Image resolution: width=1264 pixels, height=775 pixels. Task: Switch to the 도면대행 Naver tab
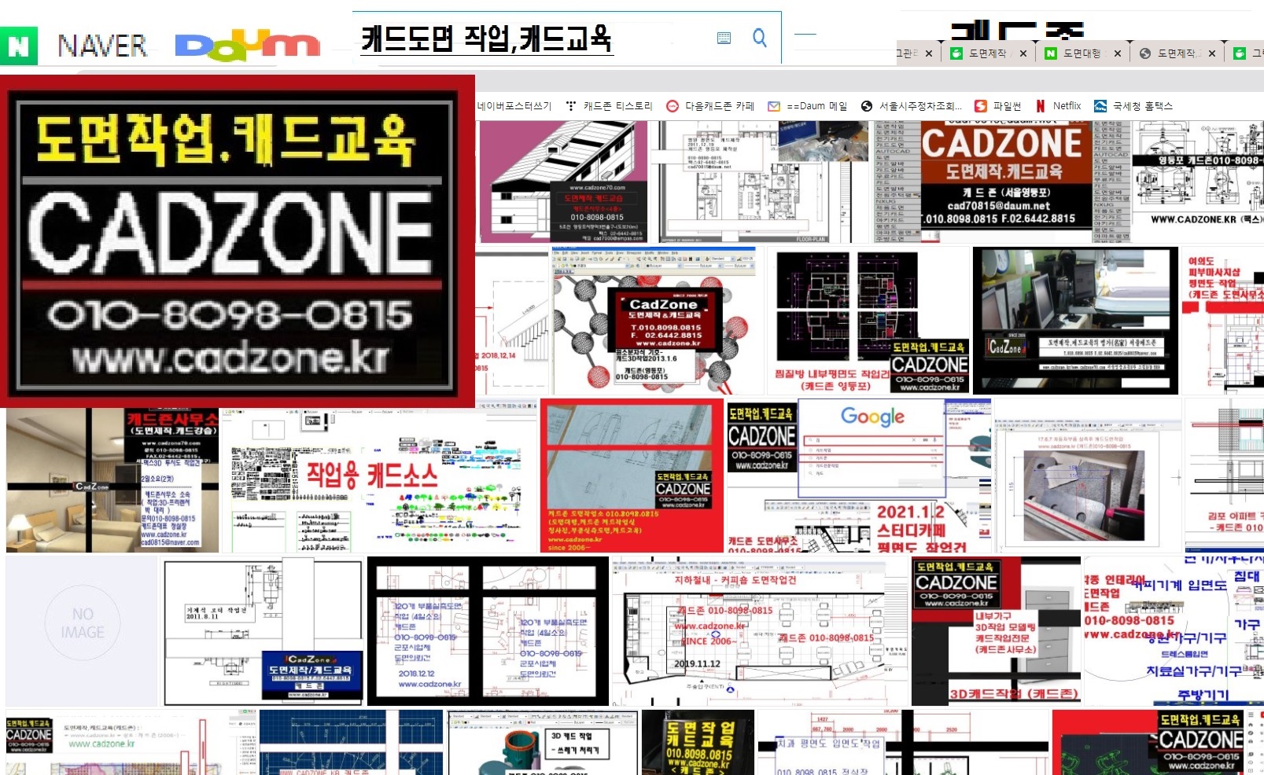point(1082,53)
